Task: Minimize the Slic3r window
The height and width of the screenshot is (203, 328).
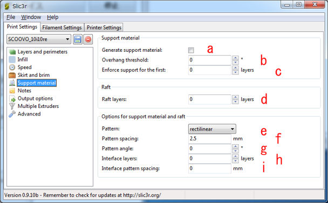Action: pos(287,5)
